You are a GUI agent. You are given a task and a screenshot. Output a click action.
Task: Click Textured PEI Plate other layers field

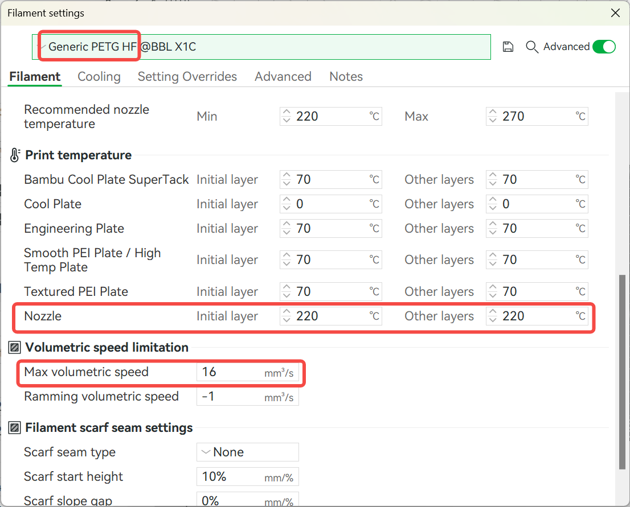coord(537,291)
